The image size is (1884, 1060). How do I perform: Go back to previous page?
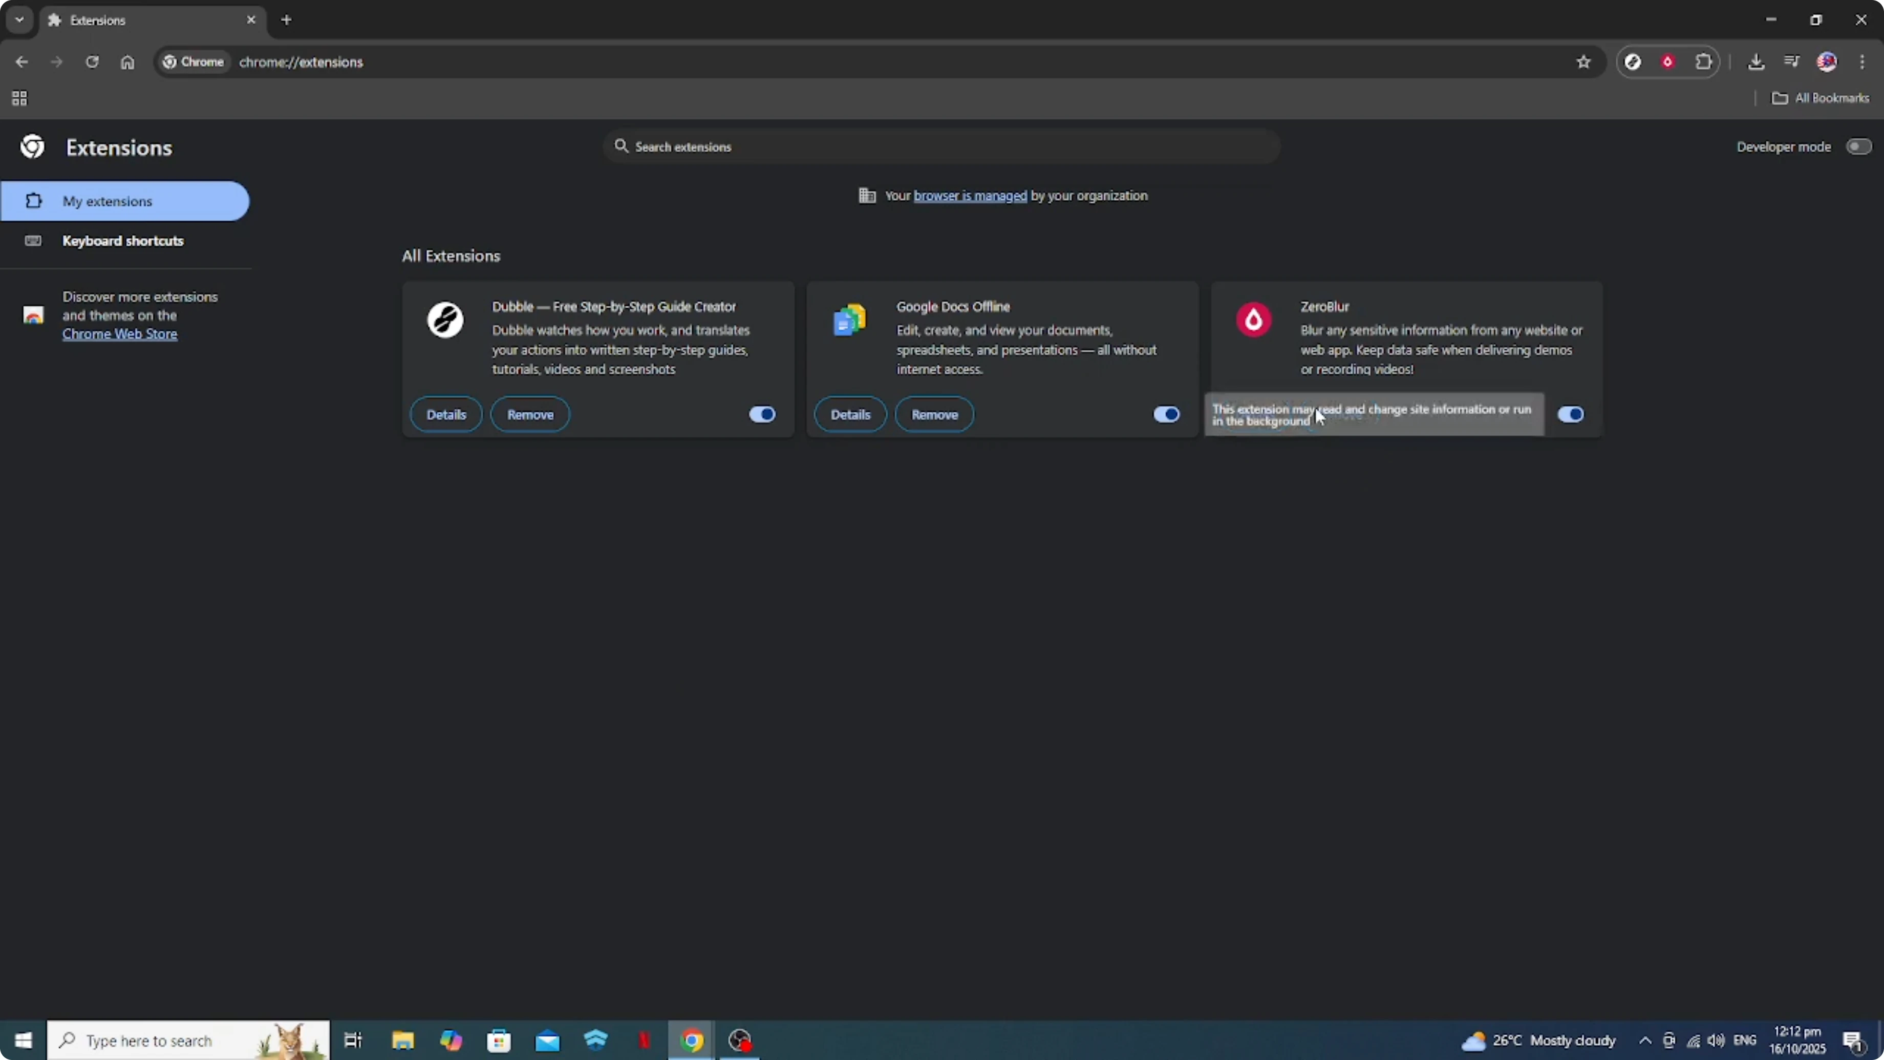[x=21, y=62]
